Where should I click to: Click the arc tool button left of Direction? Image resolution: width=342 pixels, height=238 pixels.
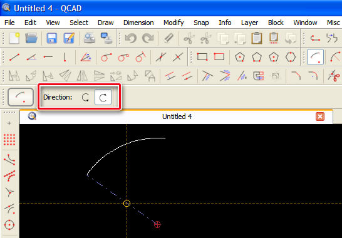21,97
